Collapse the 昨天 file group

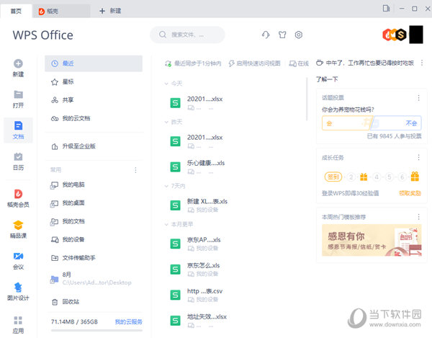(166, 122)
